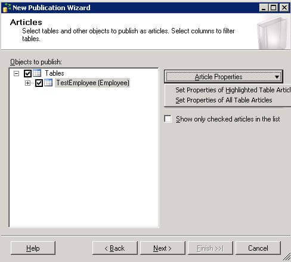Choose Set Properties of All Table Articles
The width and height of the screenshot is (291, 262).
click(224, 100)
